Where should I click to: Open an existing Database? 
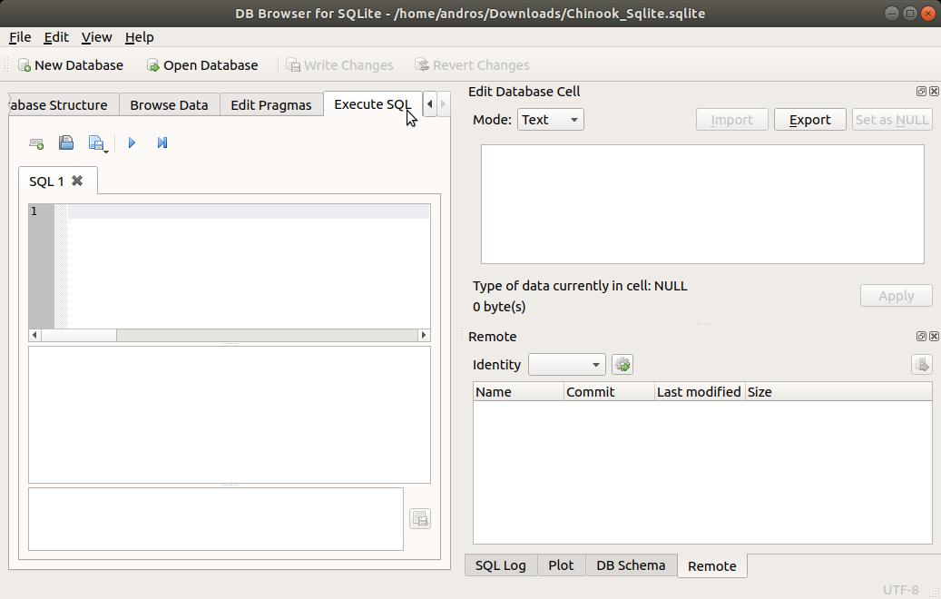point(201,65)
